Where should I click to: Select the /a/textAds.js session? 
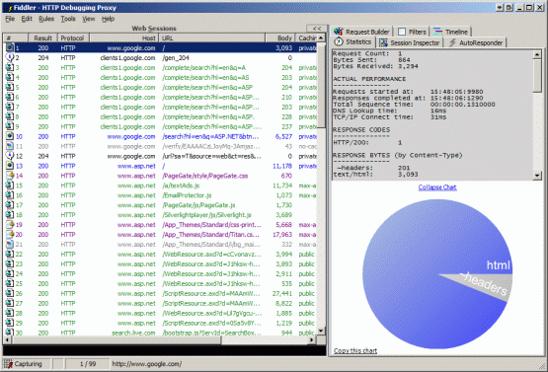tap(160, 185)
